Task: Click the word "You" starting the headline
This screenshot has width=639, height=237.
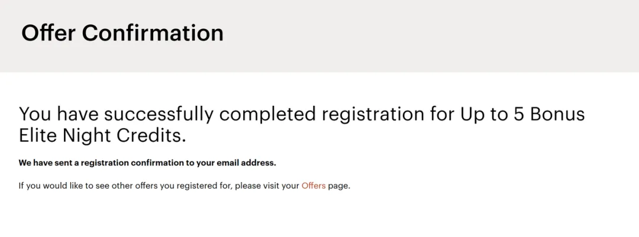Action: pos(35,113)
